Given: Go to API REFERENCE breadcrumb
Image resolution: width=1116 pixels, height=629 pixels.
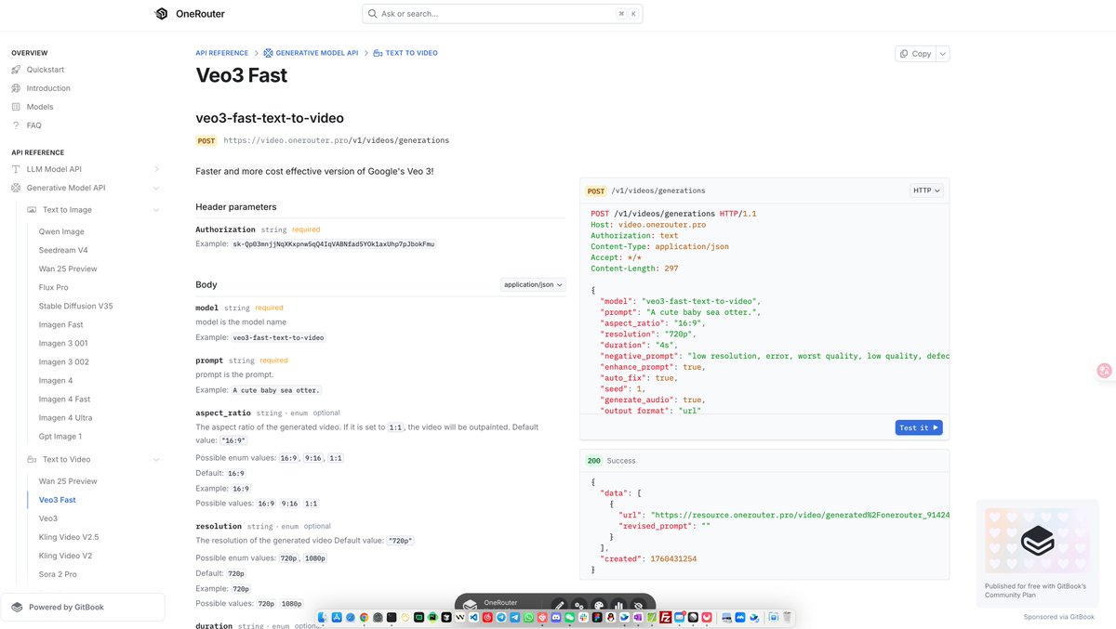Looking at the screenshot, I should pos(222,53).
